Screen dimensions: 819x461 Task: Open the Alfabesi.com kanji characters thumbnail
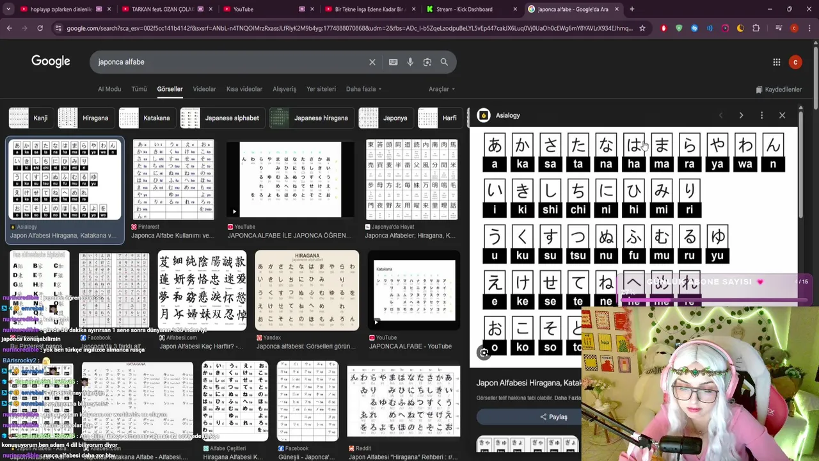pos(202,290)
